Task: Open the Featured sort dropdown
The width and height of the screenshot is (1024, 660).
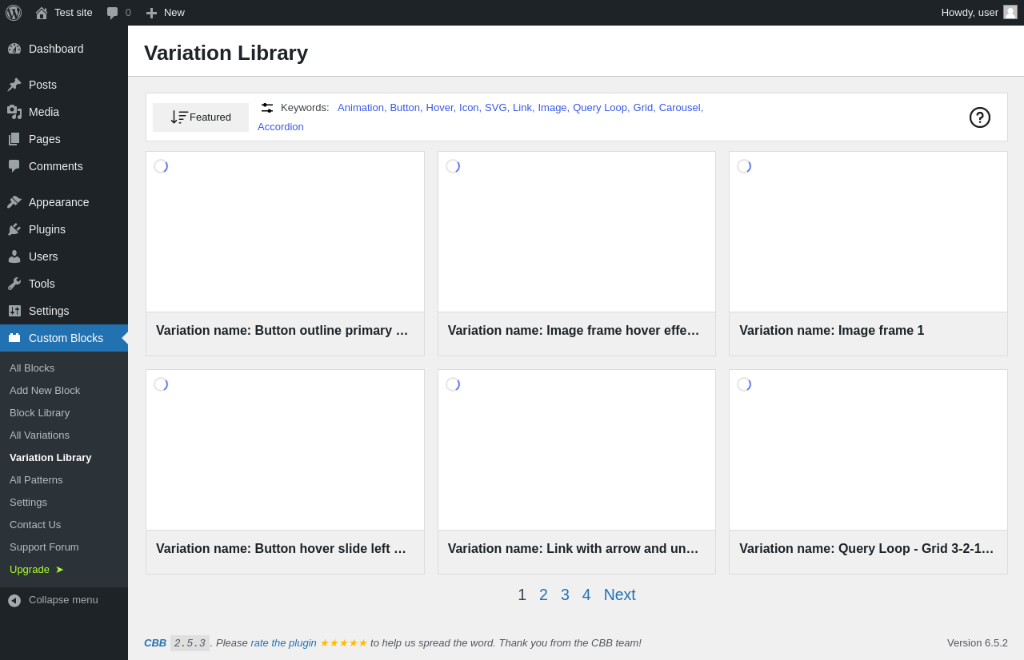Action: point(201,117)
